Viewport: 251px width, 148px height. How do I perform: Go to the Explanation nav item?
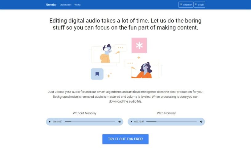pyautogui.click(x=66, y=5)
